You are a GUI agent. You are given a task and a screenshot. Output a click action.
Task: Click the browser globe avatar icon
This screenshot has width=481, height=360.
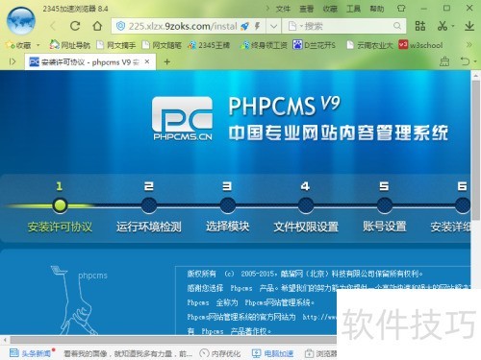(x=21, y=21)
